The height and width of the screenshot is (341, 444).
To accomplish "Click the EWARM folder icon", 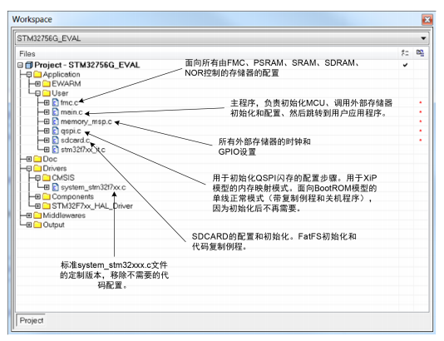I will pos(47,84).
